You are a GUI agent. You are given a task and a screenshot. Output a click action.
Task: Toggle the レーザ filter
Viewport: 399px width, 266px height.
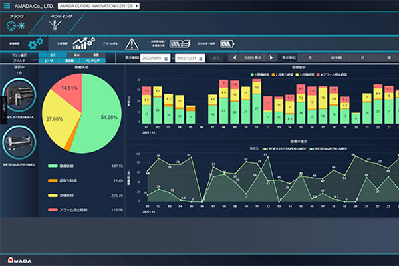[x=49, y=61]
